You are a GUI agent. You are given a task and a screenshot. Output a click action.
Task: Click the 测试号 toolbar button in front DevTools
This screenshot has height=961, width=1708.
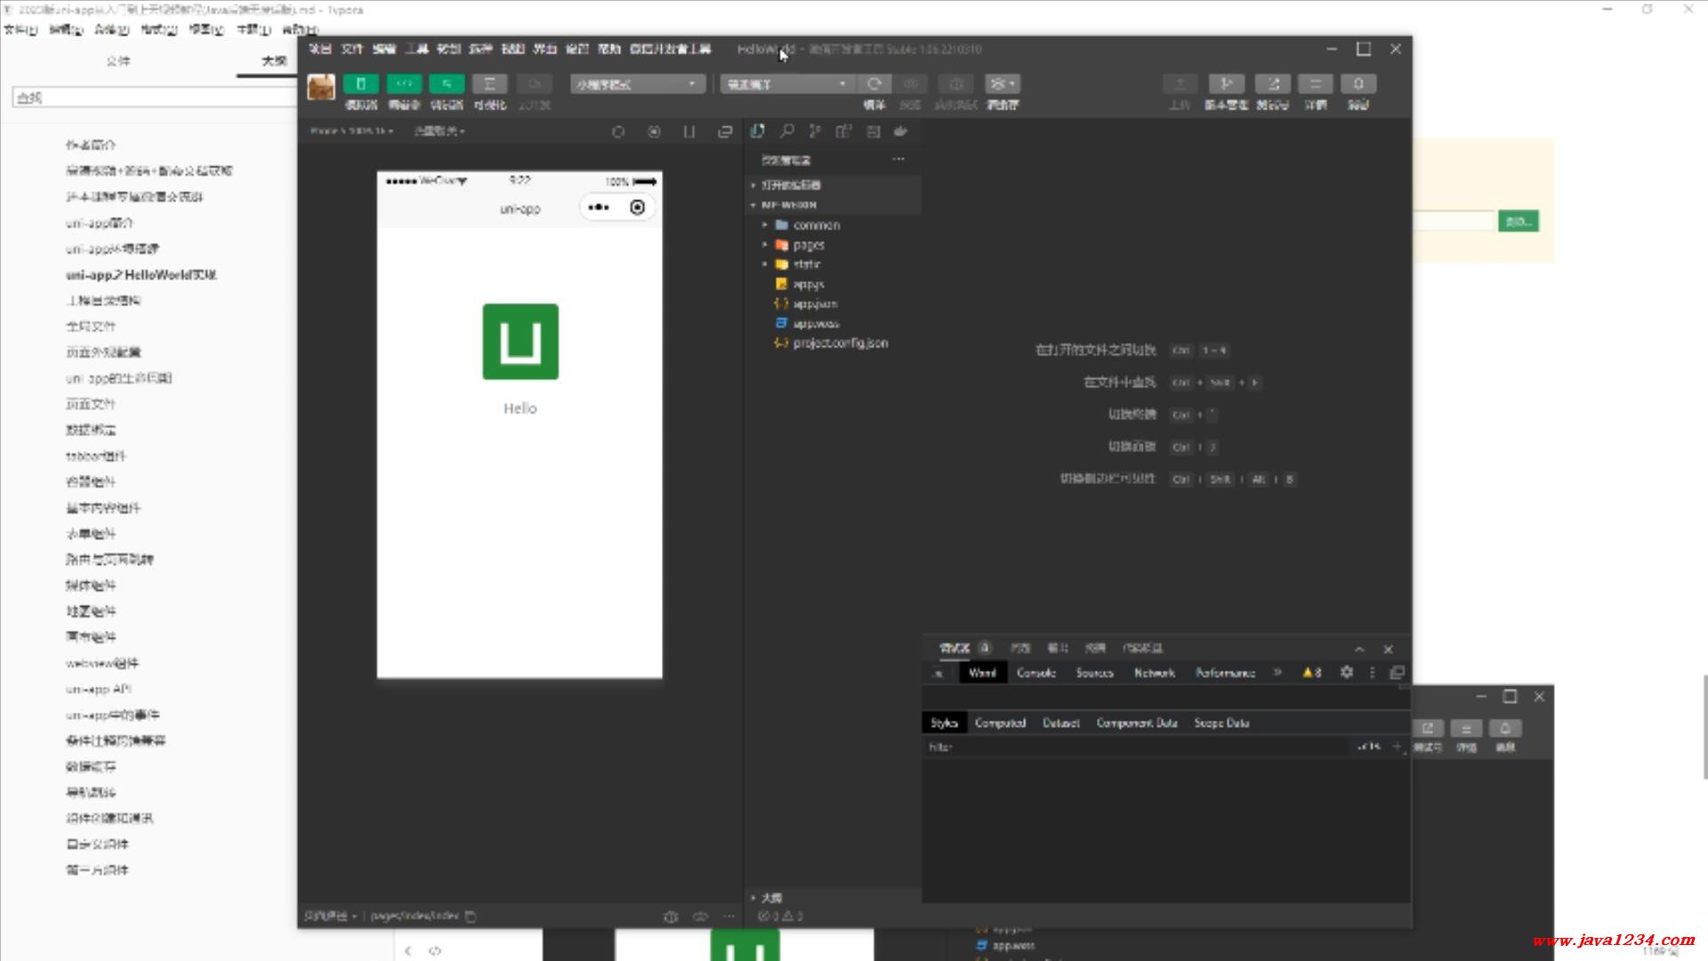click(1272, 84)
